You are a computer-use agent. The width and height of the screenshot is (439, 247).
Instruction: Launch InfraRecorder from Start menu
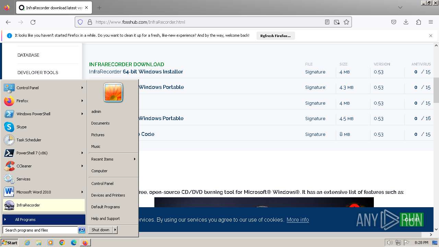point(44,205)
